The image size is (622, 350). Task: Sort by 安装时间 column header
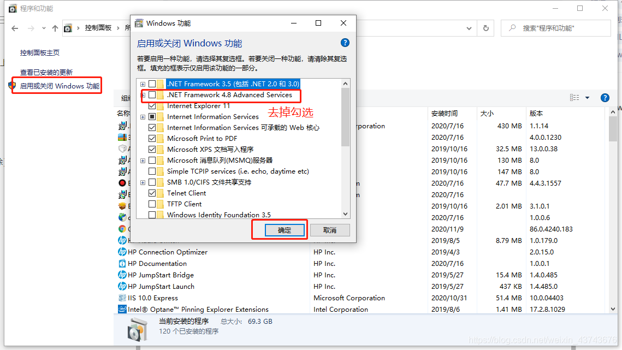[445, 114]
